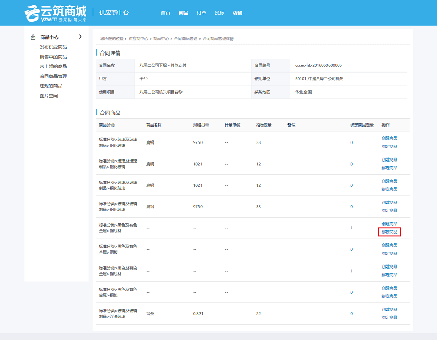Viewport: 437px width, 340px height.
Task: Open 发布供应商品 in the sidebar
Action: coord(53,47)
